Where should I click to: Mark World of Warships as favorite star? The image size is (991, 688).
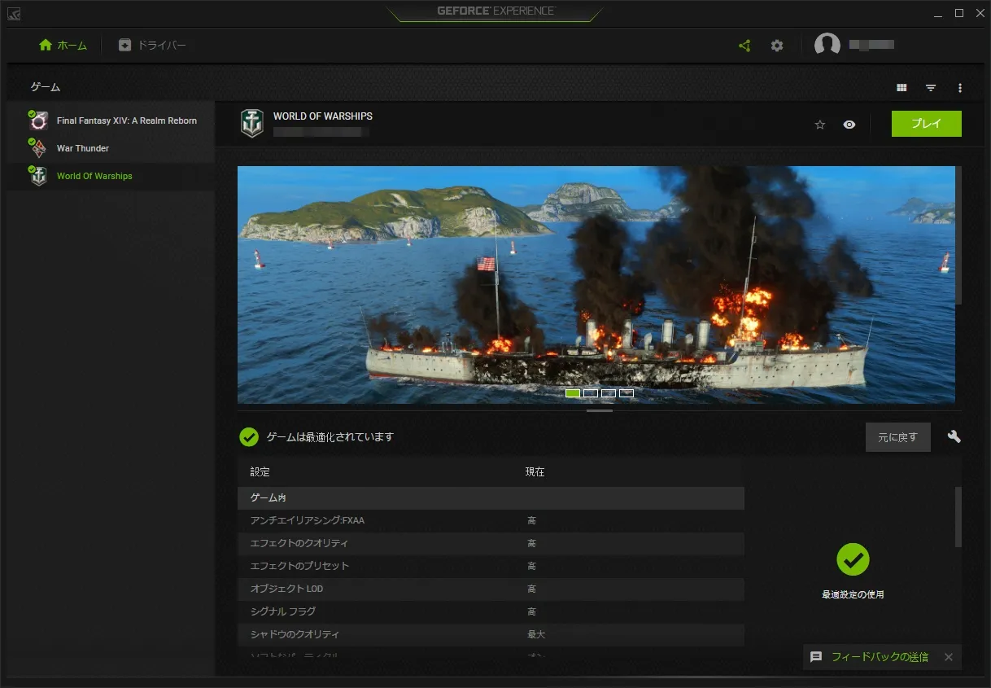pyautogui.click(x=820, y=125)
